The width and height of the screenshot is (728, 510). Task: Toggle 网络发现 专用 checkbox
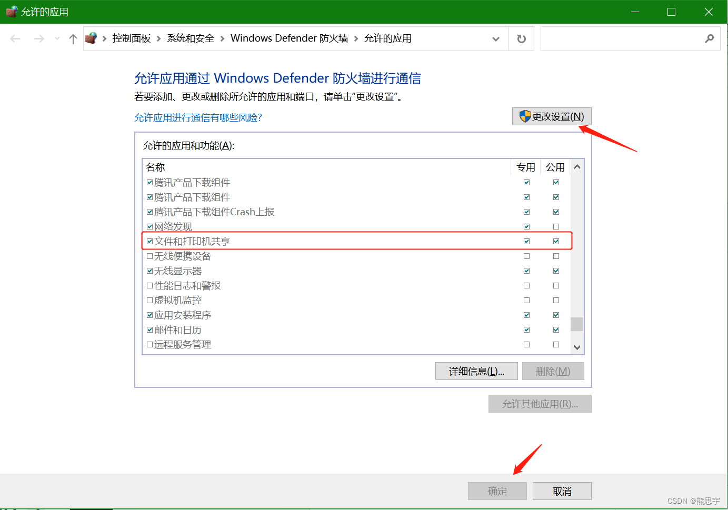point(526,227)
